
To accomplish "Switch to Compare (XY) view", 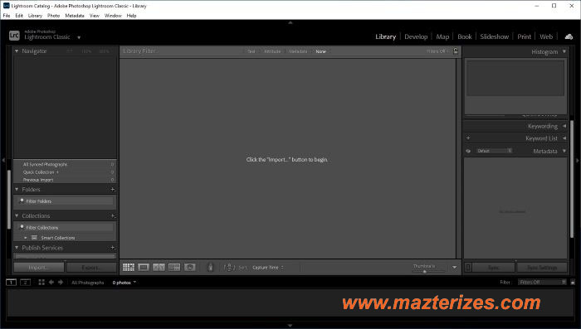I will (x=159, y=267).
